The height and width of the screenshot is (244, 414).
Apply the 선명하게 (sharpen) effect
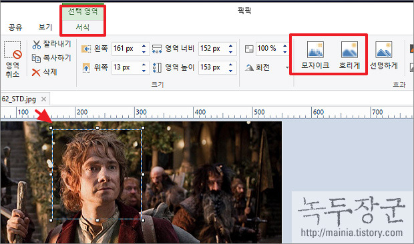pyautogui.click(x=384, y=55)
